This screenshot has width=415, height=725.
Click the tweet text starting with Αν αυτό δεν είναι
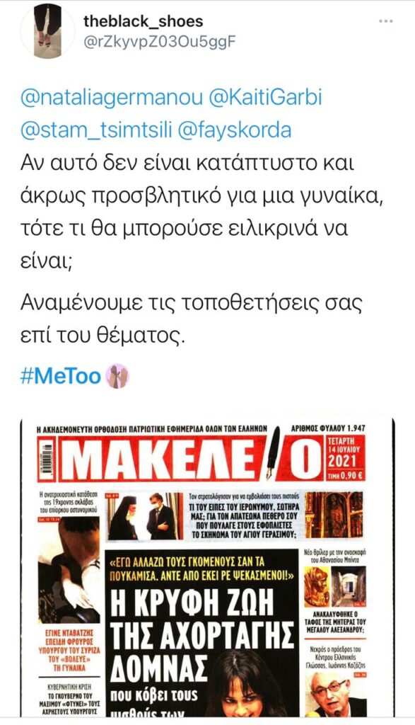pos(202,211)
